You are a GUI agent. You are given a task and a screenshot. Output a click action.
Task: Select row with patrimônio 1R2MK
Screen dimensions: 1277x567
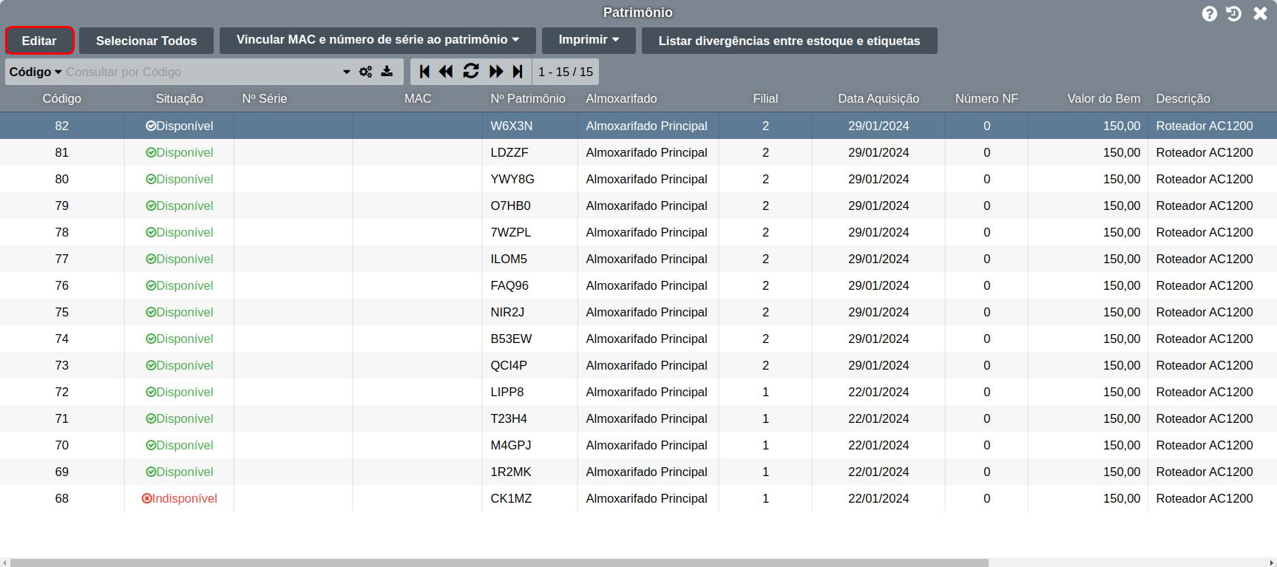(x=638, y=472)
